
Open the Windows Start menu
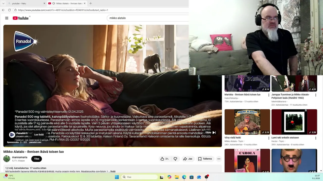coord(117,177)
